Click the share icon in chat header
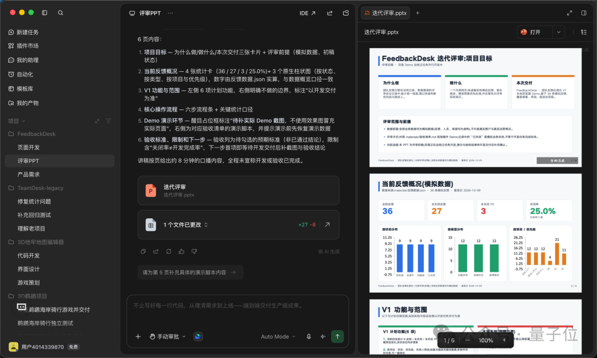This screenshot has width=597, height=358. [x=329, y=13]
